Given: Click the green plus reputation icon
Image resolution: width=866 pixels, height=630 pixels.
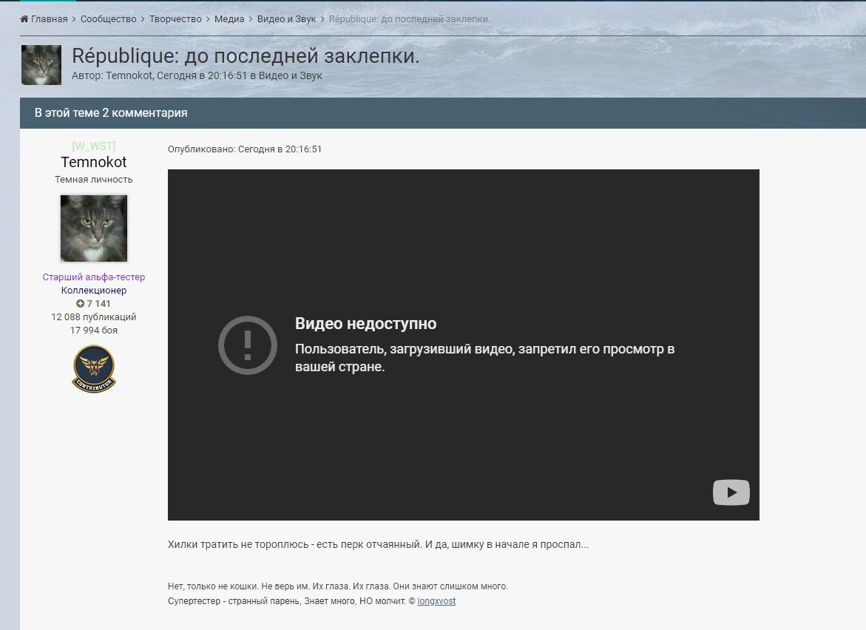Looking at the screenshot, I should pyautogui.click(x=80, y=304).
